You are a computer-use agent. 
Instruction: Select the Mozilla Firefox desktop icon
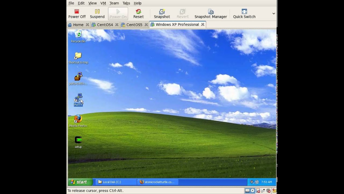[78, 121]
